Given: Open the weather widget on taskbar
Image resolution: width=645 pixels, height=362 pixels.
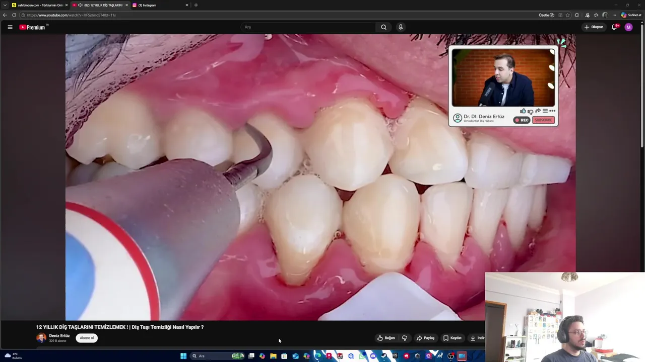Looking at the screenshot, I should (x=14, y=356).
